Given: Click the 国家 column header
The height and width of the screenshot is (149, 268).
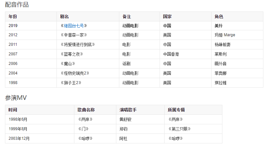Looking at the screenshot, I should point(167,16).
